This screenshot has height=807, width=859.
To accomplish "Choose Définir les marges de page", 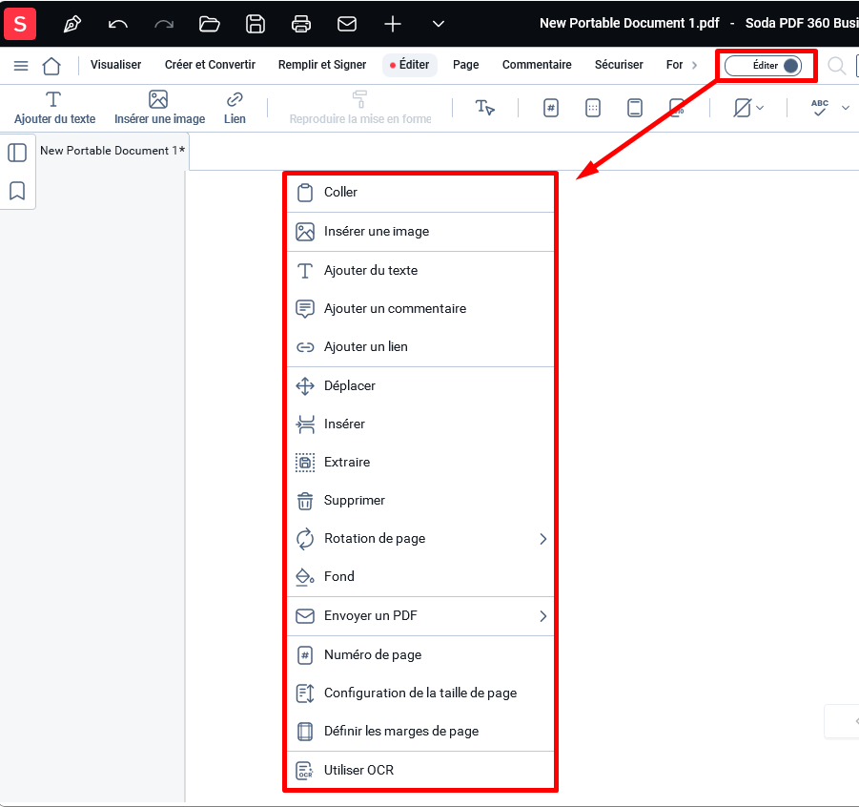I will point(420,732).
